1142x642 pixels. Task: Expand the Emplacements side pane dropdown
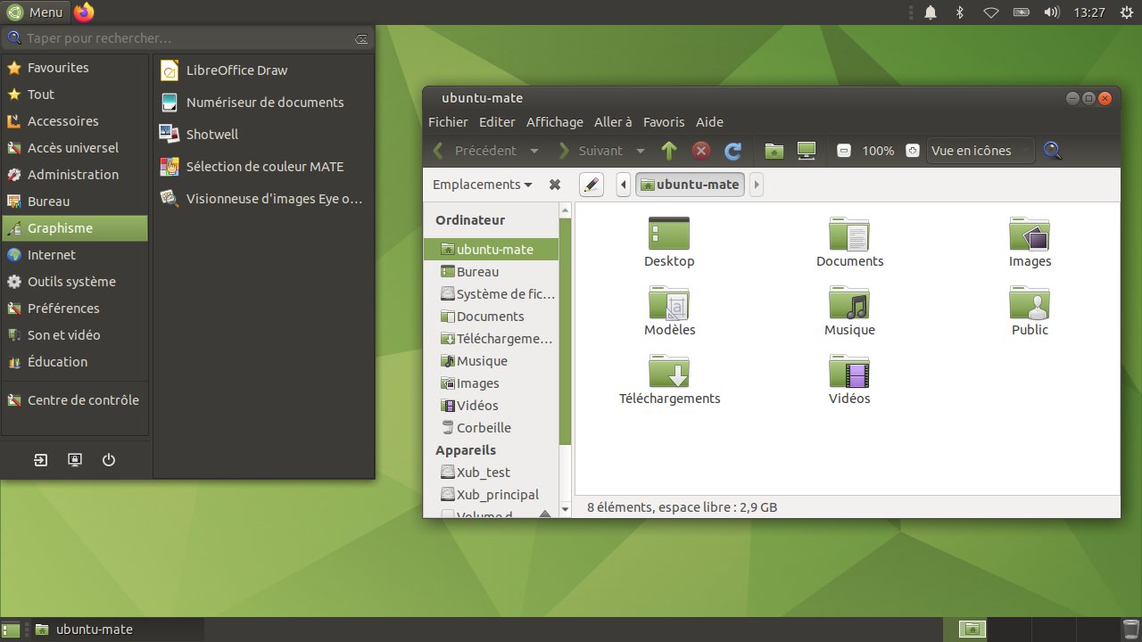coord(483,185)
